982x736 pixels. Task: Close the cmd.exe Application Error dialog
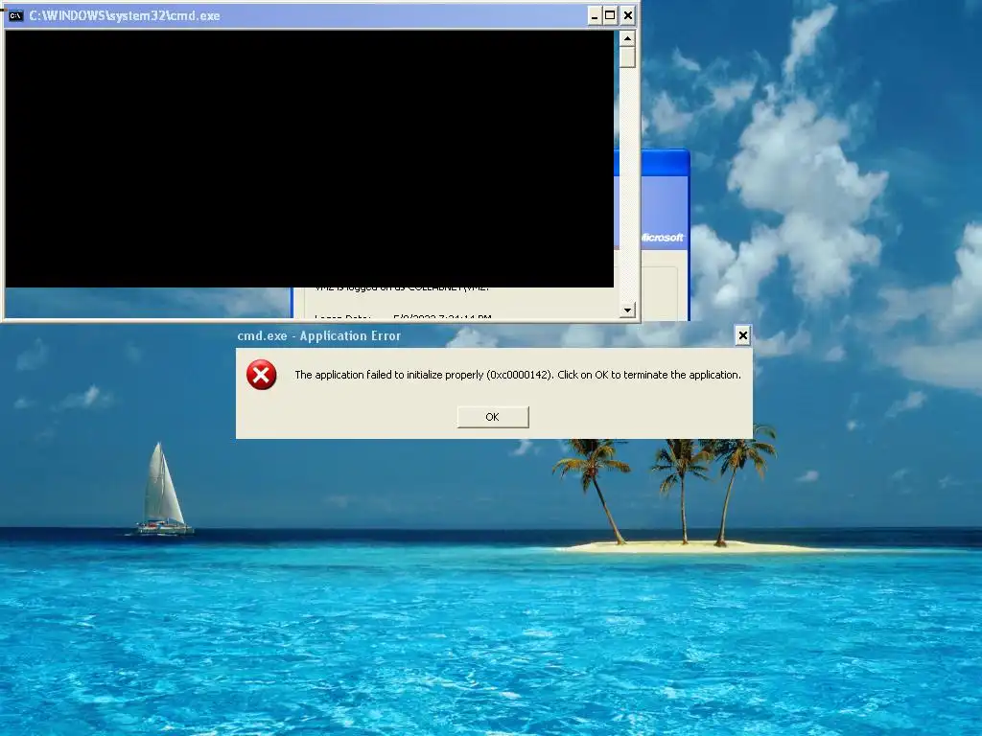pos(743,335)
